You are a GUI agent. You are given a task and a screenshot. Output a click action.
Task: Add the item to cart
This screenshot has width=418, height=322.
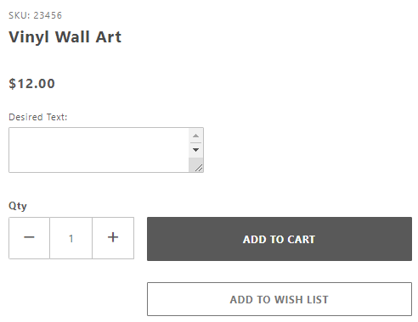pos(280,239)
